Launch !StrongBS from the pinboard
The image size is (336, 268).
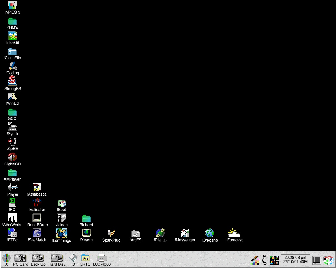coord(12,83)
